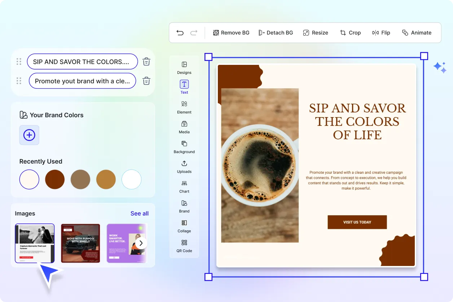The image size is (453, 302).
Task: Open the Designs panel in the sidebar
Action: (184, 68)
